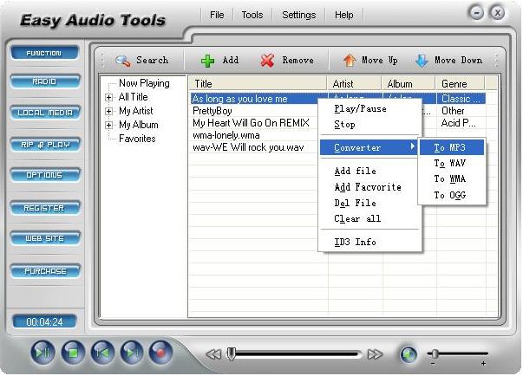
Task: Click the orange Move Up arrow icon
Action: click(x=350, y=61)
